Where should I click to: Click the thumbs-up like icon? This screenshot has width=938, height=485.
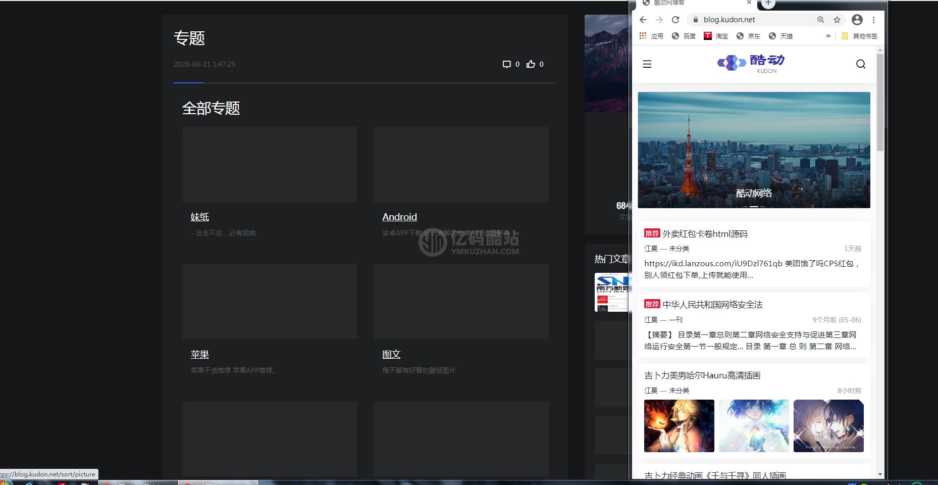(531, 64)
